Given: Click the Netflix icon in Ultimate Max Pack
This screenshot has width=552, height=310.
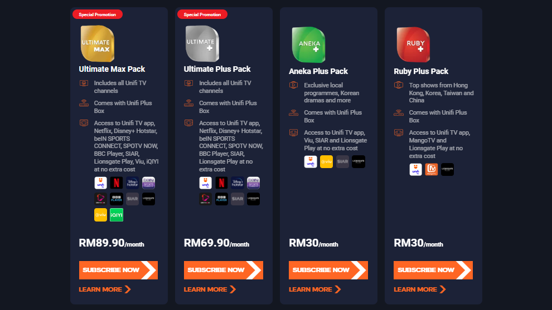Looking at the screenshot, I should click(117, 183).
